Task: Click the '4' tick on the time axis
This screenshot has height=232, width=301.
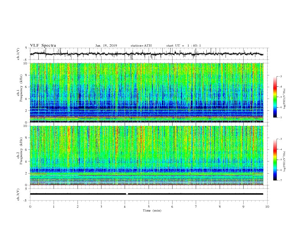Action: tap(125, 207)
